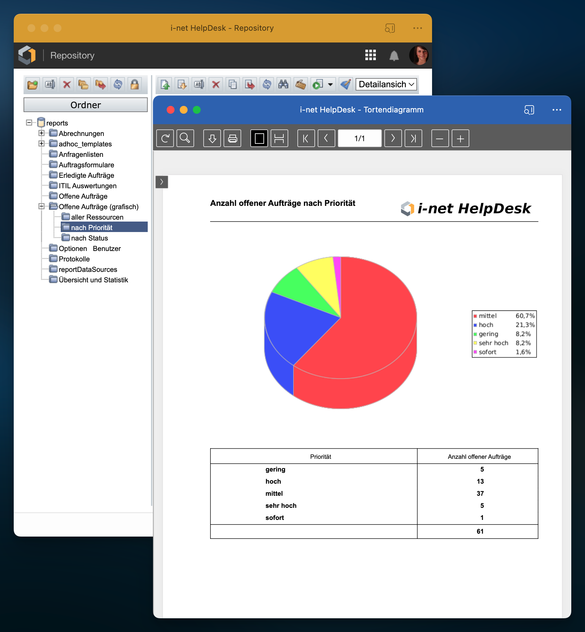This screenshot has height=632, width=585.
Task: Open search in report viewer
Action: 185,138
